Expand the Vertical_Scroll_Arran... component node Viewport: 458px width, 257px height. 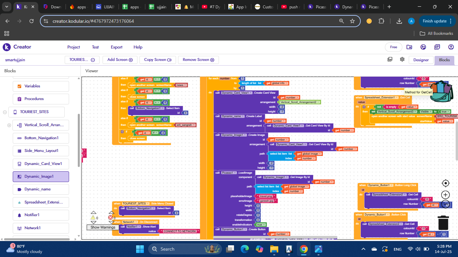(9, 125)
